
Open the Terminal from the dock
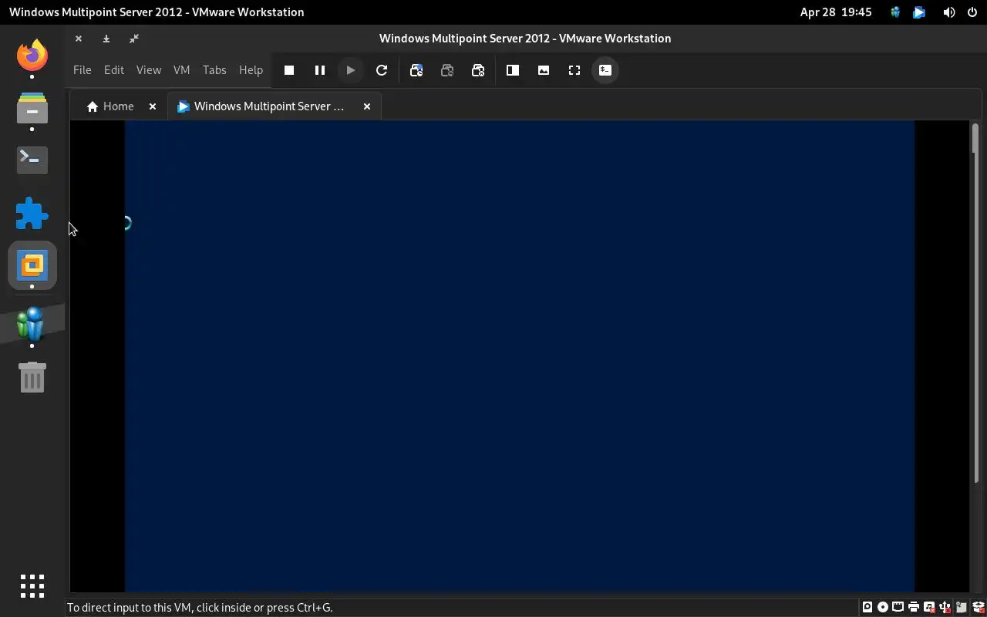tap(32, 160)
